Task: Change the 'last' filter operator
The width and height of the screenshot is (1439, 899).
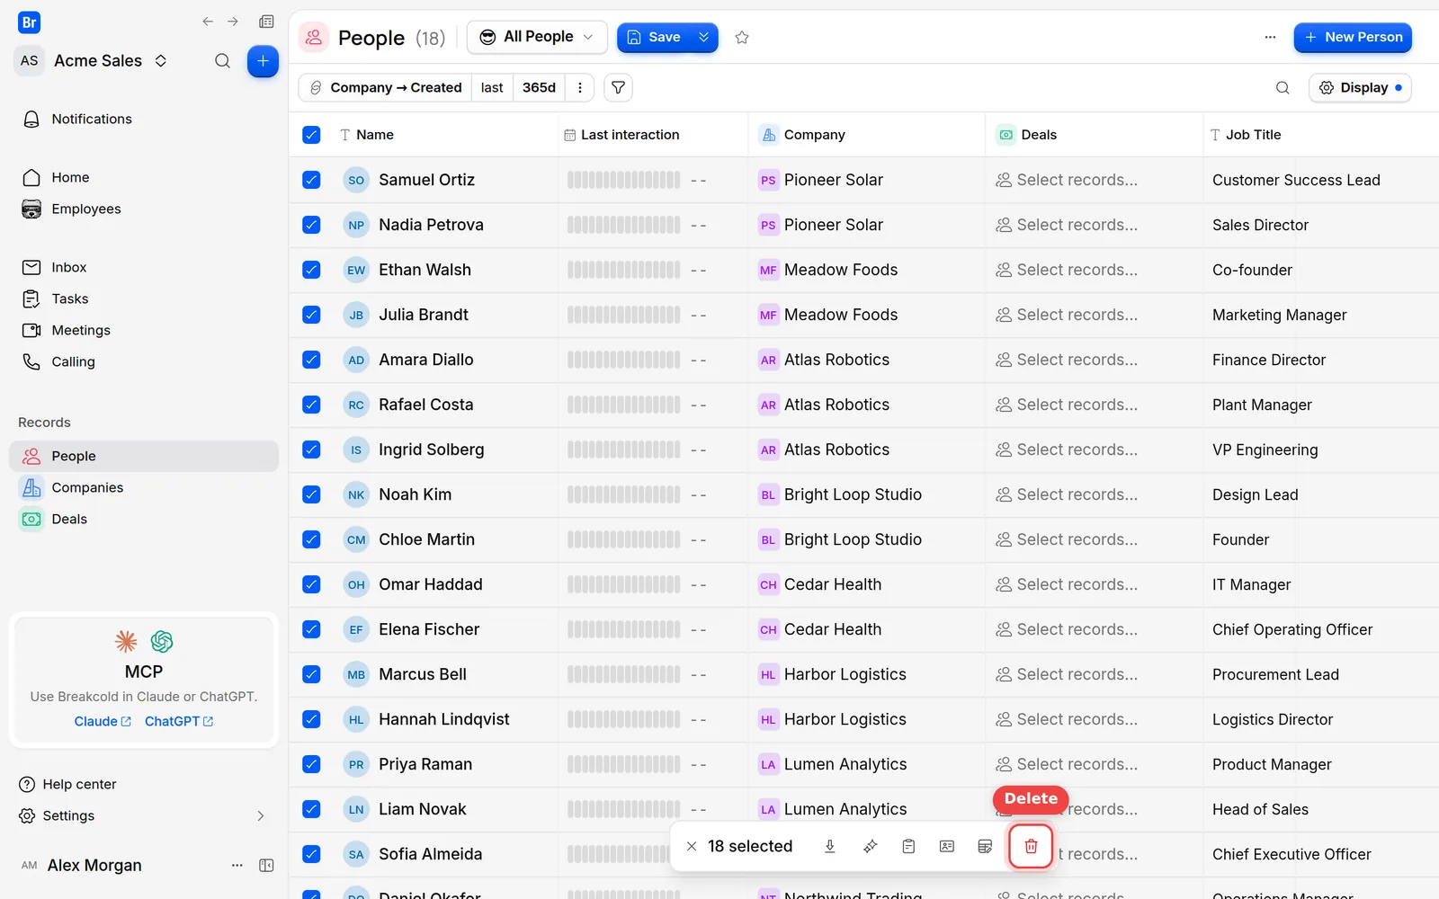Action: (492, 87)
